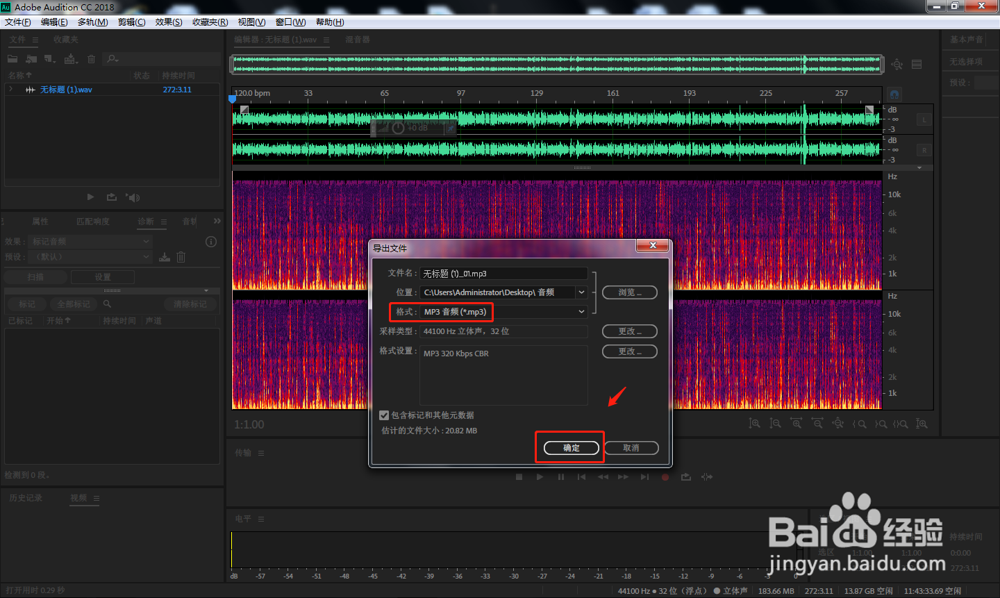Toggle the R channel enable button

[x=924, y=150]
